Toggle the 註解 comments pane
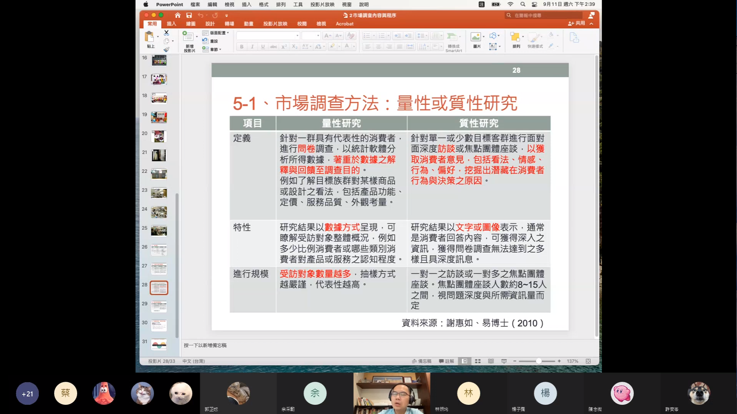The height and width of the screenshot is (414, 737). 447,361
